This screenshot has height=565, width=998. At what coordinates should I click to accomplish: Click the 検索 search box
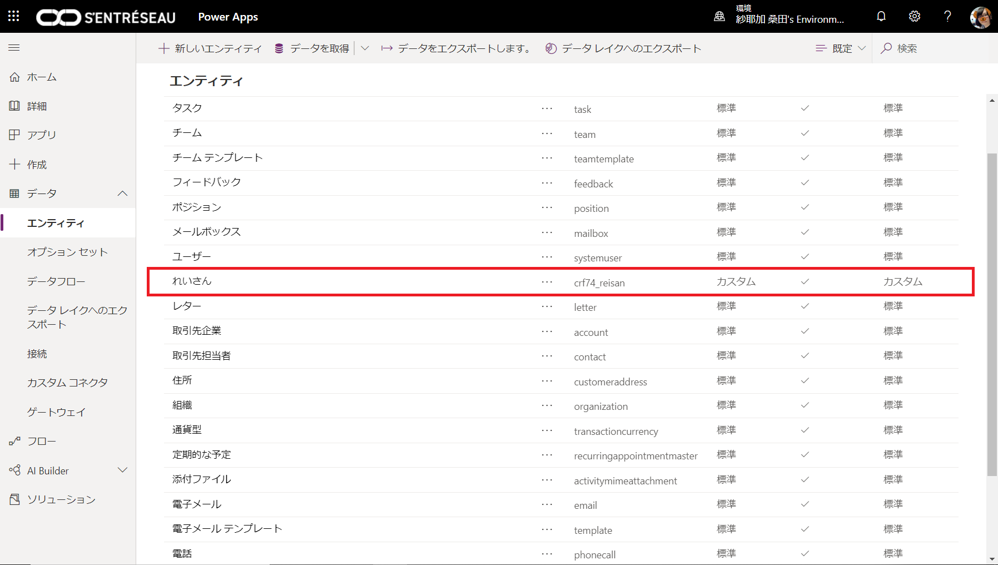point(934,48)
